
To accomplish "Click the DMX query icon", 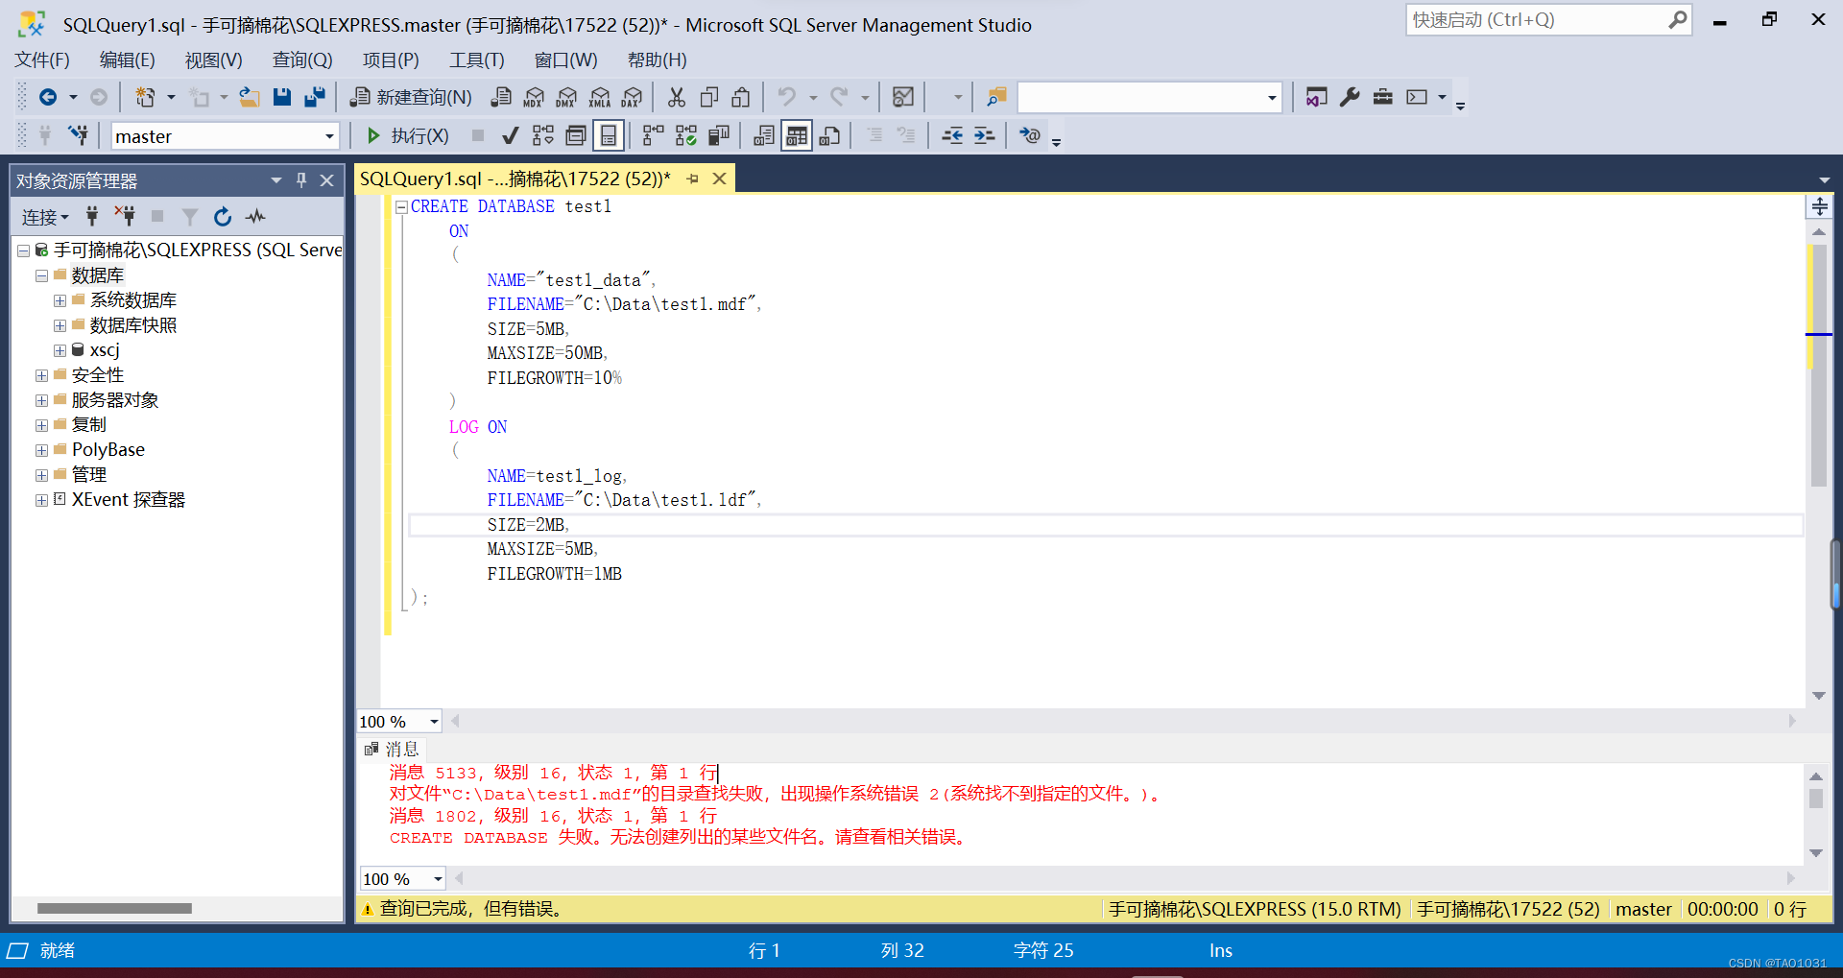I will point(566,97).
